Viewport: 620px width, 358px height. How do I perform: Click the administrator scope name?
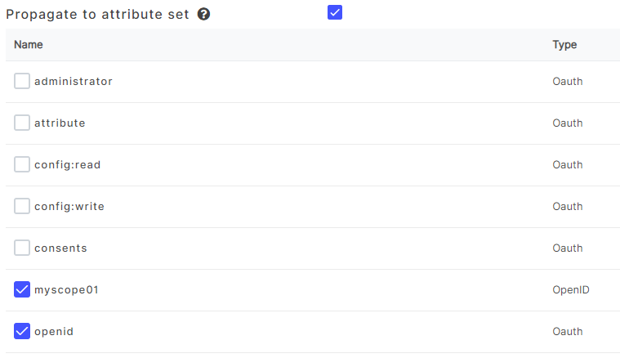click(74, 82)
